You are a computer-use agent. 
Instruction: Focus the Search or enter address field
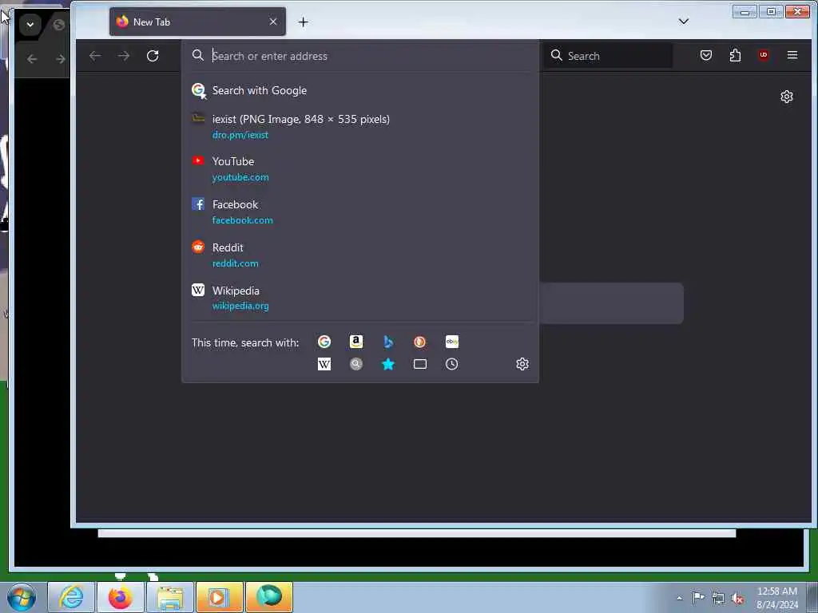[360, 56]
